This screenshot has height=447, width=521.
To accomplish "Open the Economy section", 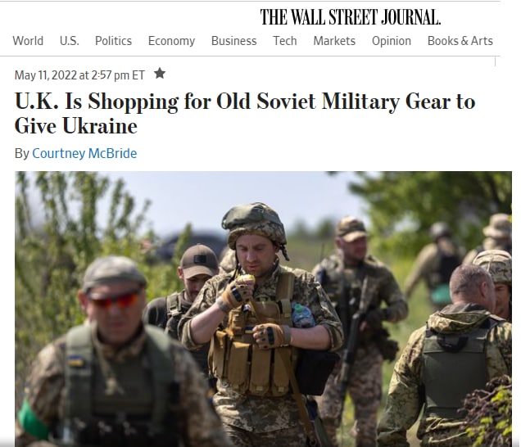I will pyautogui.click(x=171, y=41).
